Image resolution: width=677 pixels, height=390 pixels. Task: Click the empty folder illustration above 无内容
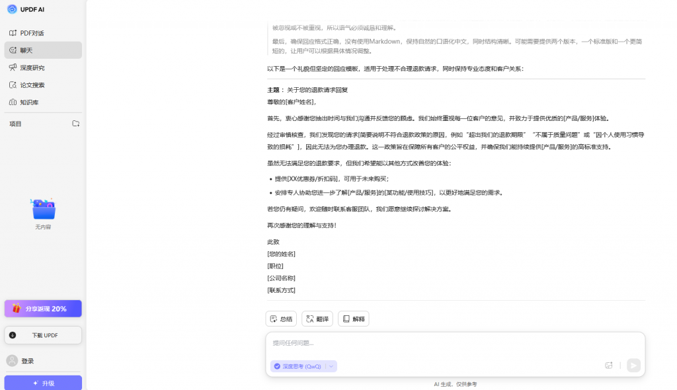coord(44,210)
